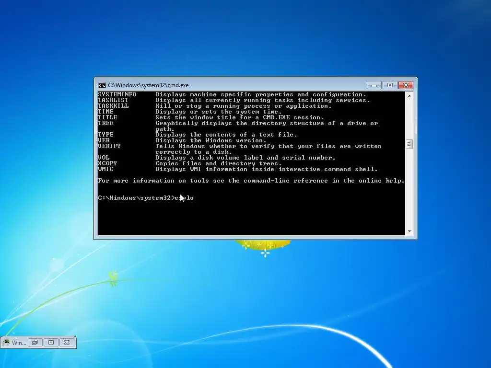Close the minimized Win... window
Screen dimensions: 491x368
(x=67, y=342)
